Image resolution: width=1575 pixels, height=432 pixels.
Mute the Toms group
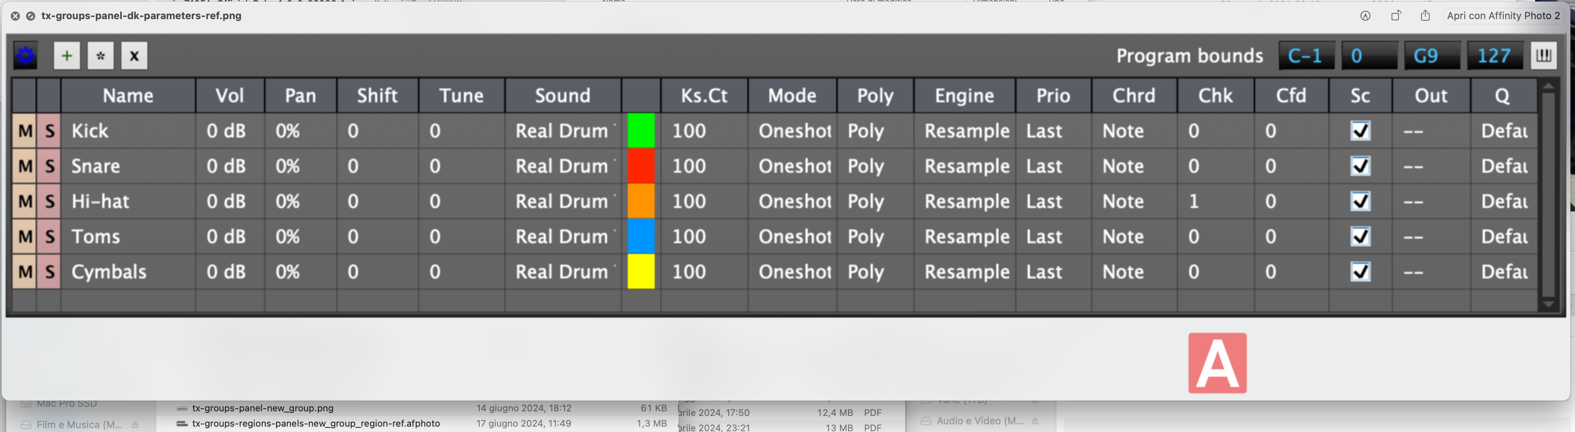coord(25,236)
